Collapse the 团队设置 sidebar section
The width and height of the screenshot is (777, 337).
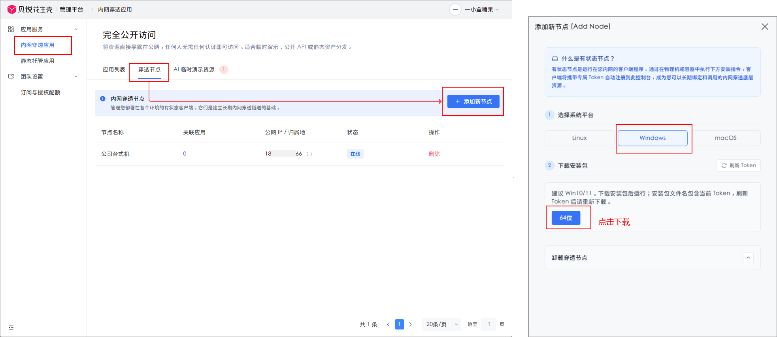coord(76,77)
